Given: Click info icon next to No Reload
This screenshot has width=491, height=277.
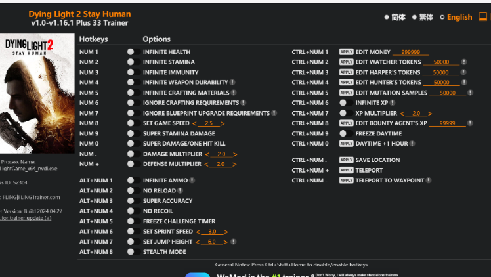Looking at the screenshot, I should coord(180,190).
